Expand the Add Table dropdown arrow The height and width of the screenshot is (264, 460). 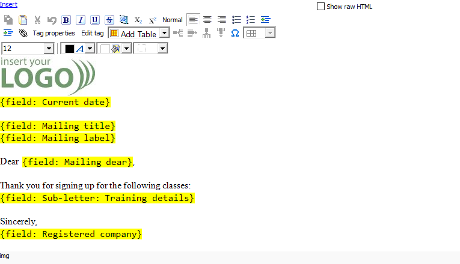tap(164, 34)
